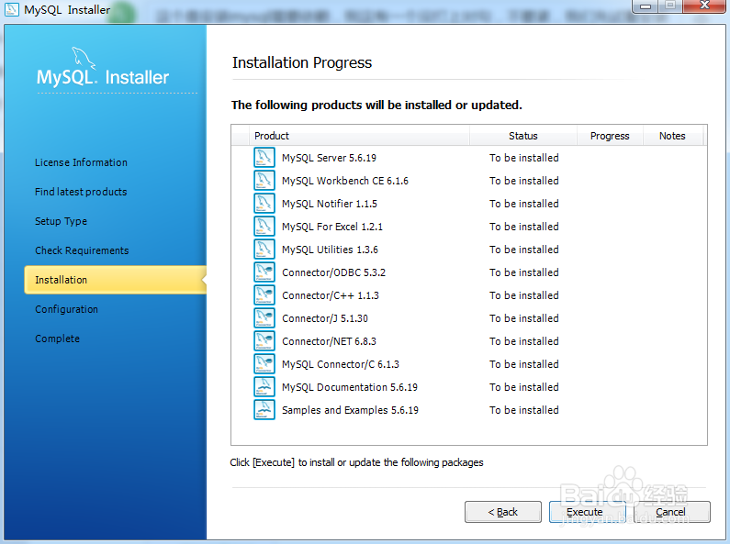
Task: Select the Connector/J 5.1.30 text
Action: click(x=325, y=318)
